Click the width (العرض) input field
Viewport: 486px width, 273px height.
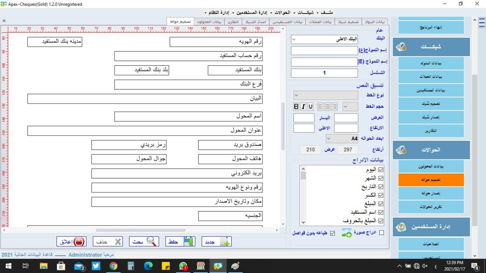click(346, 118)
